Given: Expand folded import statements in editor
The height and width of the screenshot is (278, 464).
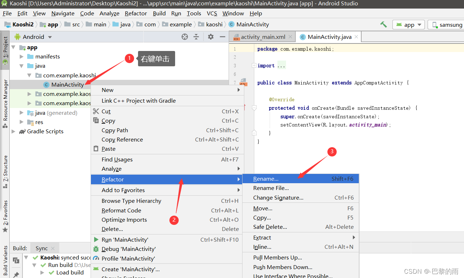Looking at the screenshot, I should pyautogui.click(x=254, y=66).
